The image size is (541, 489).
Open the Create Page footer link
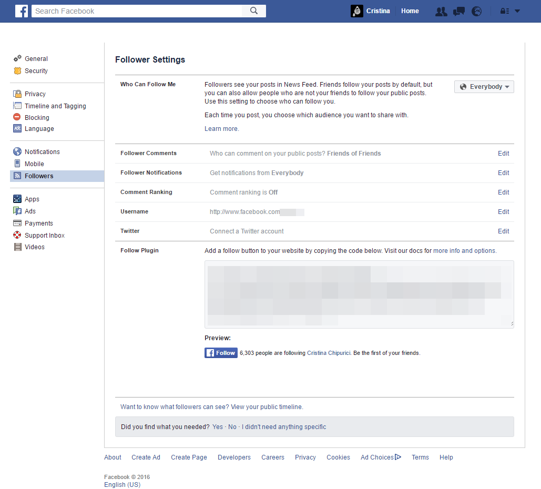coord(189,457)
